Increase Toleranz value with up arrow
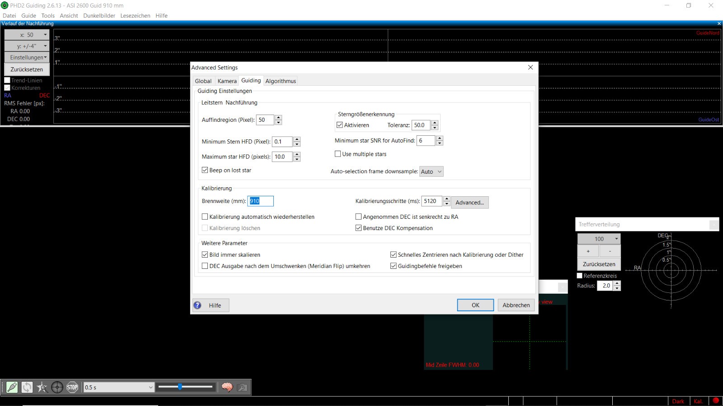 point(435,123)
